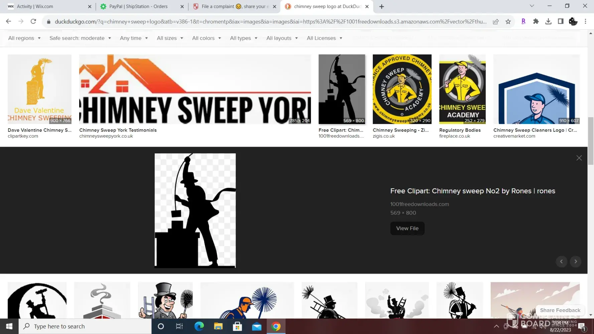This screenshot has width=594, height=334.
Task: Expand the All regions filter
Action: (24, 38)
